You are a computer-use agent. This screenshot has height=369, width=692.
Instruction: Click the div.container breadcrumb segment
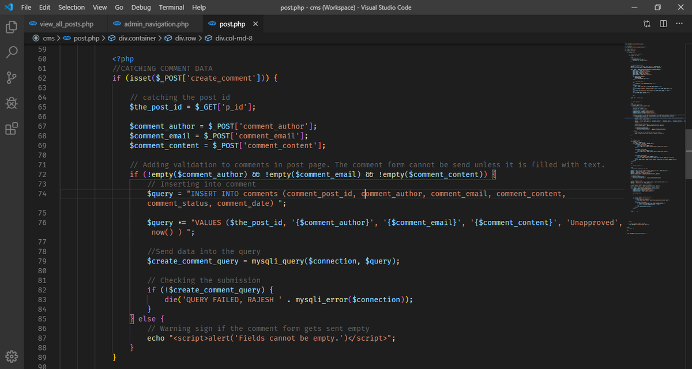click(x=137, y=38)
